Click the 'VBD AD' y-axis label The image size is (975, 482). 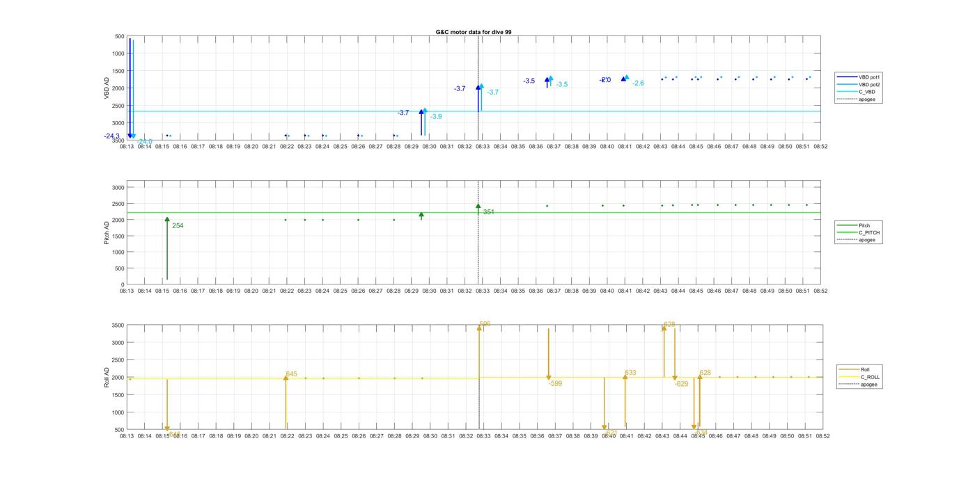[107, 88]
